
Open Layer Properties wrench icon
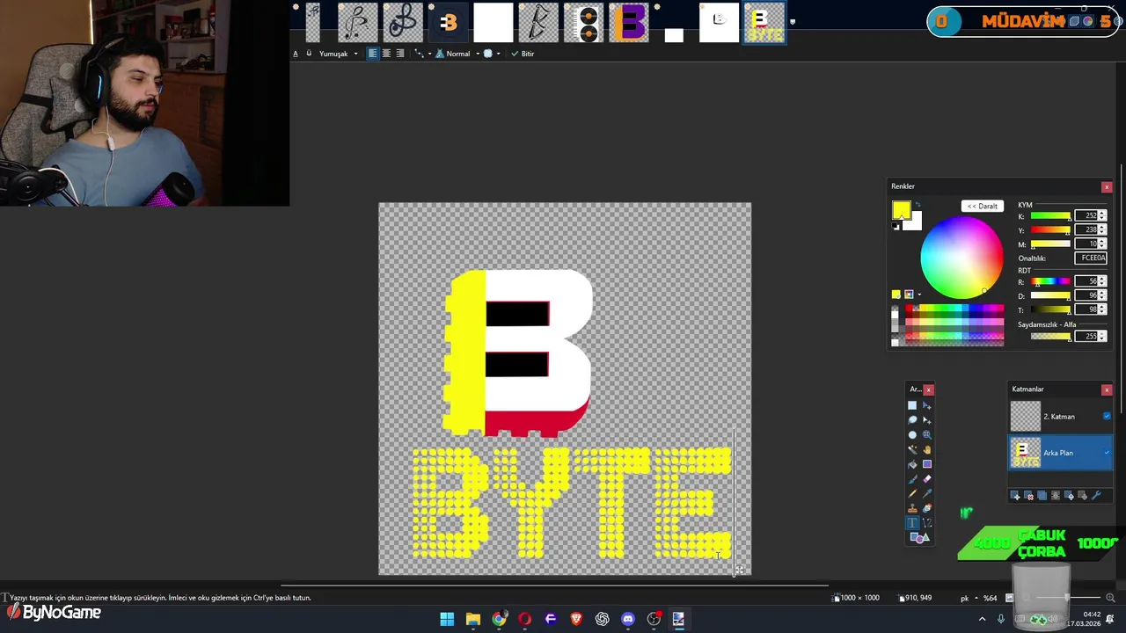point(1096,496)
